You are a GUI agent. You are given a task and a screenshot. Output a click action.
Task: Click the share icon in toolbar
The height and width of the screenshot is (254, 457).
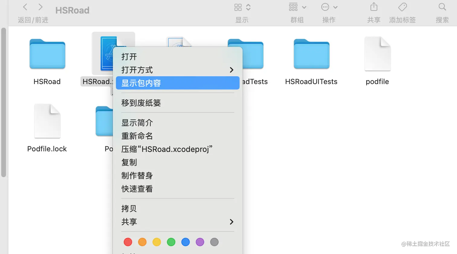374,7
